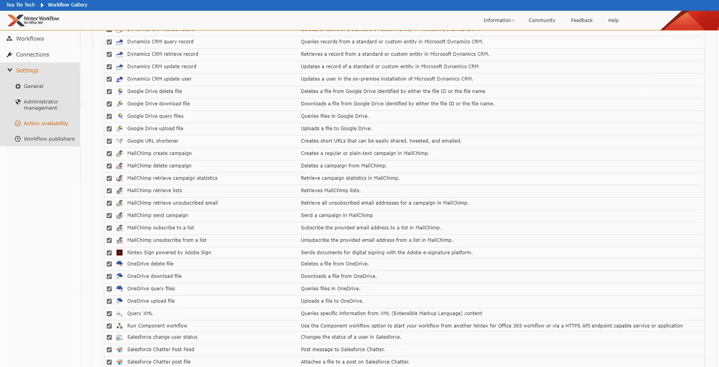Click 'Send a campaign in MailChimp' description
The height and width of the screenshot is (367, 719).
(x=337, y=215)
